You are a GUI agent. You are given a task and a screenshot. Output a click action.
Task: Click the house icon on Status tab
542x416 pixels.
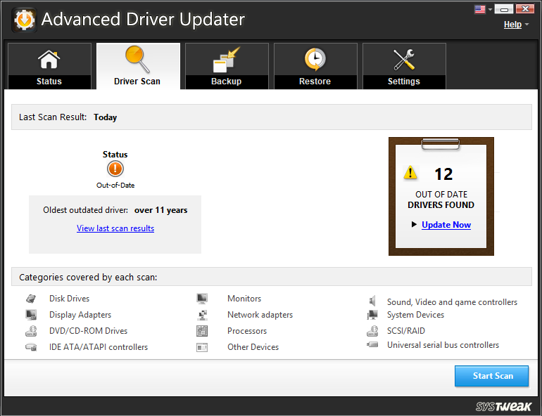[x=49, y=59]
